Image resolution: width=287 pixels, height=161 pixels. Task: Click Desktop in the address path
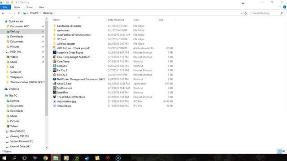48,13
